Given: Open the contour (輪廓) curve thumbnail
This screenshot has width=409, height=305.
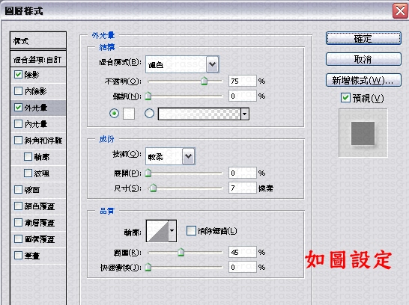Looking at the screenshot, I should coord(158,231).
